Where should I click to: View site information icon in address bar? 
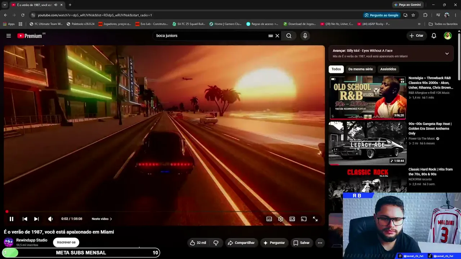pos(33,15)
